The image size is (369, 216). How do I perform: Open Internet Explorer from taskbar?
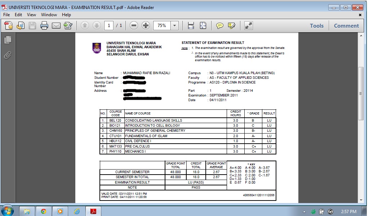point(77,211)
